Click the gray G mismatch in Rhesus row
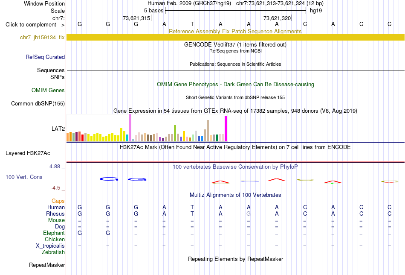This screenshot has width=405, height=275. pos(249,214)
